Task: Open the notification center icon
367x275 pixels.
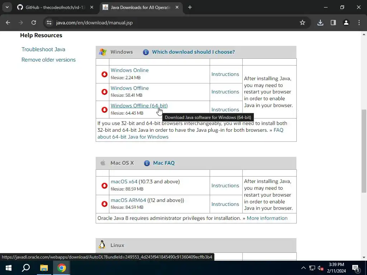Action: [x=356, y=268]
